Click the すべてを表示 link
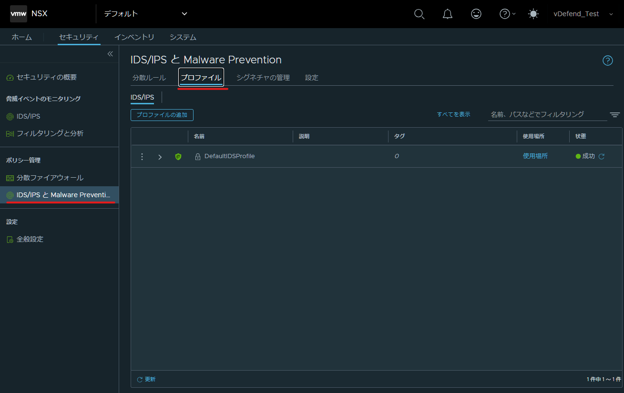Image resolution: width=624 pixels, height=393 pixels. [x=453, y=114]
